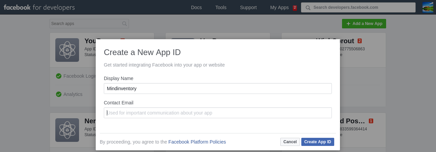Open the Facebook for developers home logo
This screenshot has width=436, height=152.
(39, 7)
